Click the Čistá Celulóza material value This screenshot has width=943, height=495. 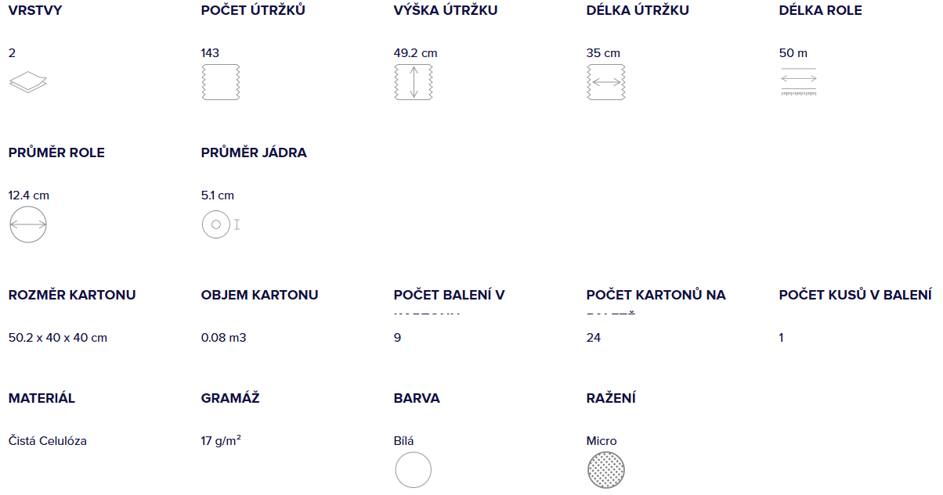point(48,441)
